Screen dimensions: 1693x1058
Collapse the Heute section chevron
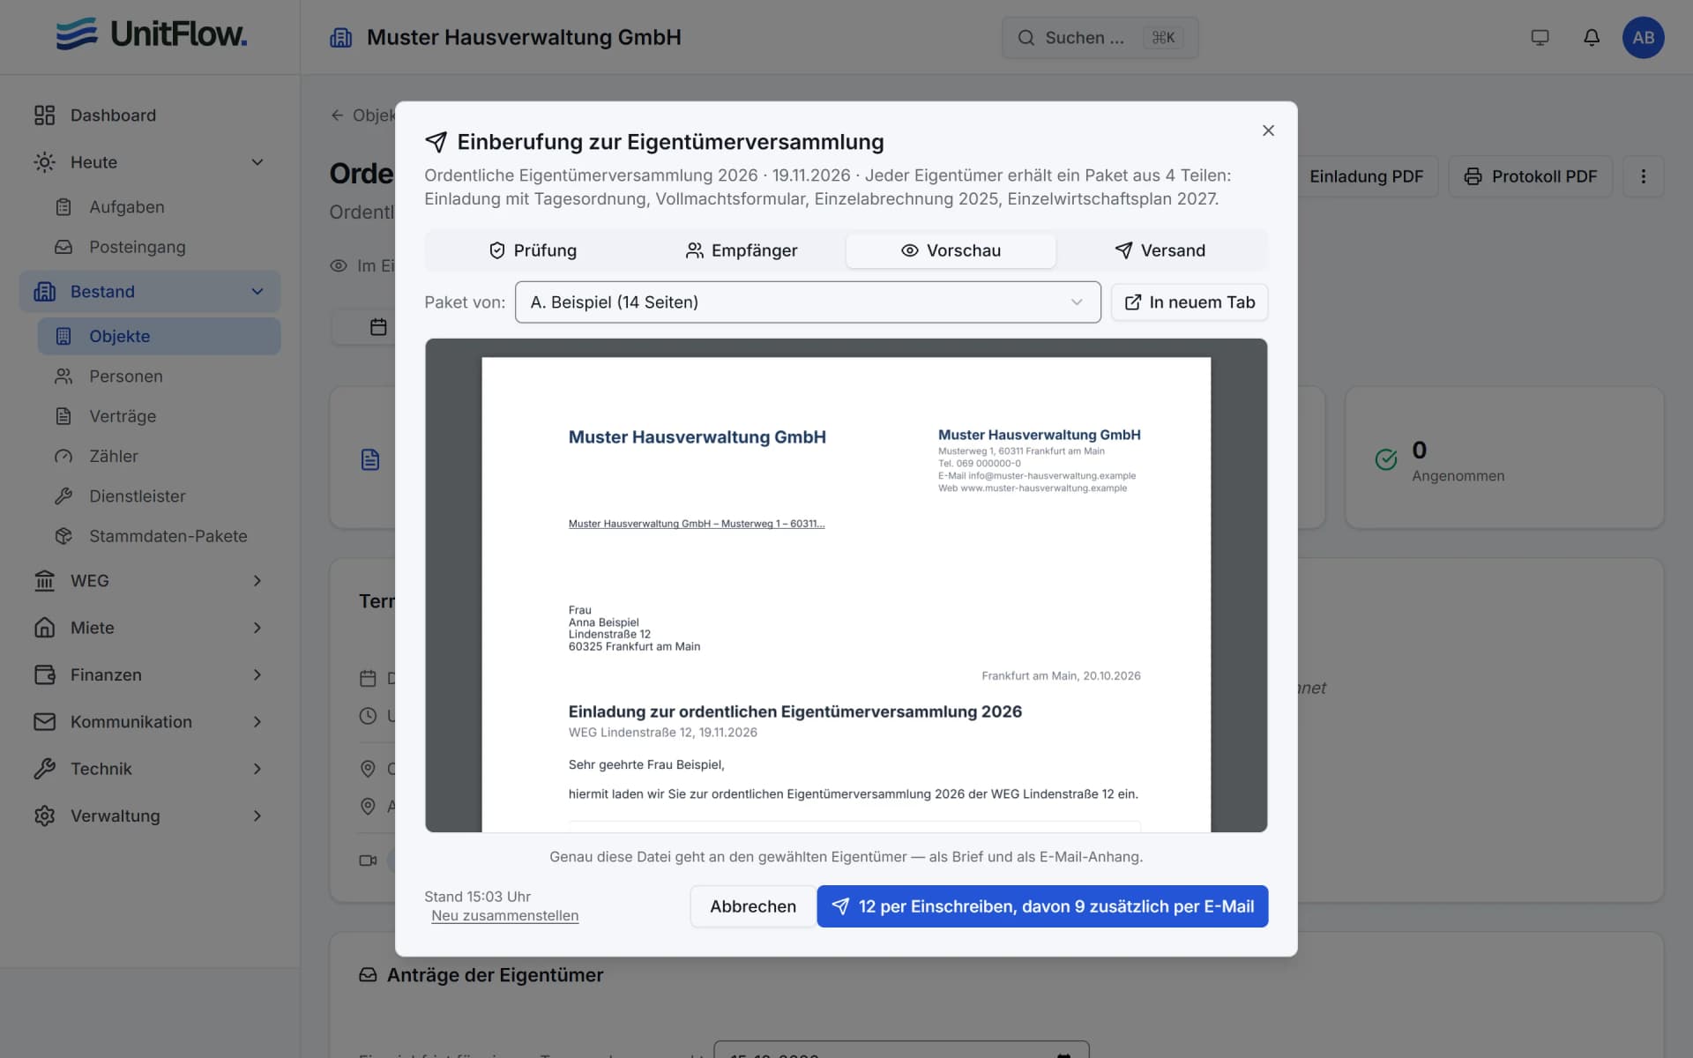[x=257, y=162]
